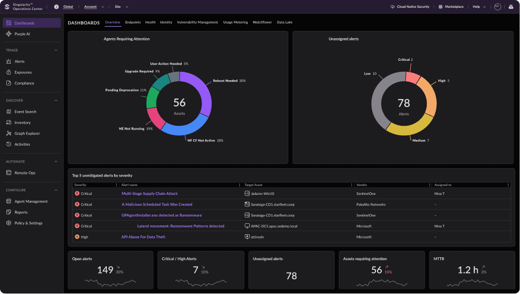Open Activities using the history icon
Viewport: 520px width, 294px height.
coord(9,144)
